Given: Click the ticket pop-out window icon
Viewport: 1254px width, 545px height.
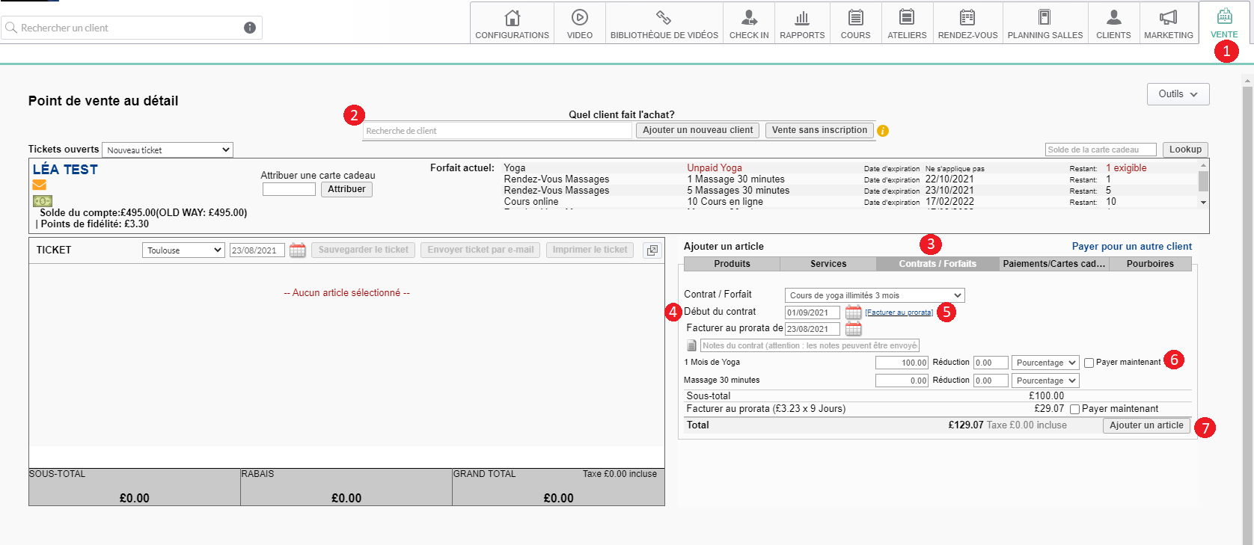Looking at the screenshot, I should (652, 250).
